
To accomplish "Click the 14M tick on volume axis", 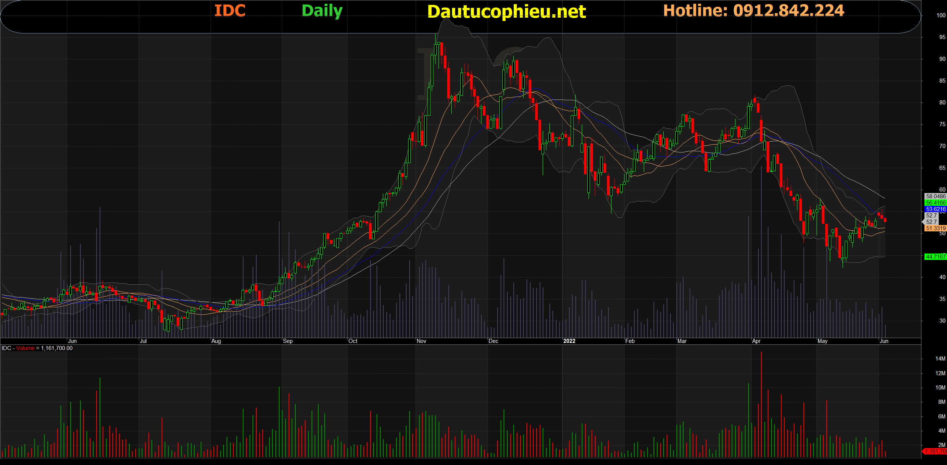I will 940,359.
